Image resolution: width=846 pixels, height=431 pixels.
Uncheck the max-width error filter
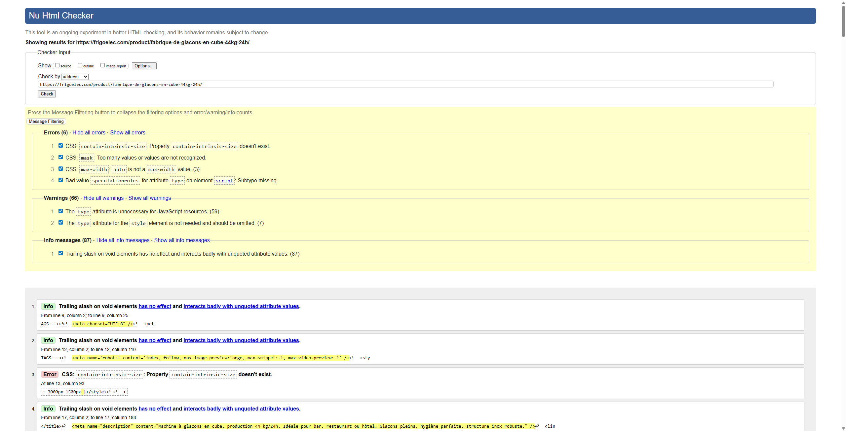tap(60, 168)
